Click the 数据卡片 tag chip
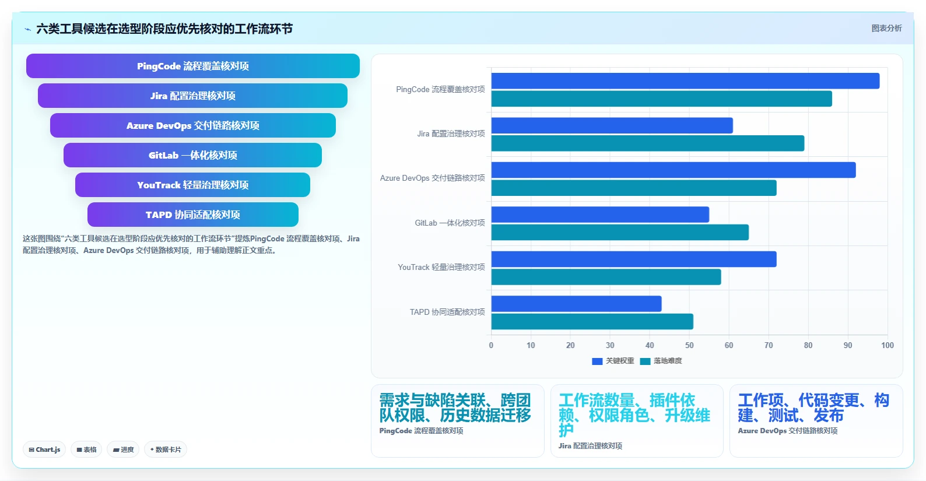Image resolution: width=926 pixels, height=481 pixels. tap(166, 450)
